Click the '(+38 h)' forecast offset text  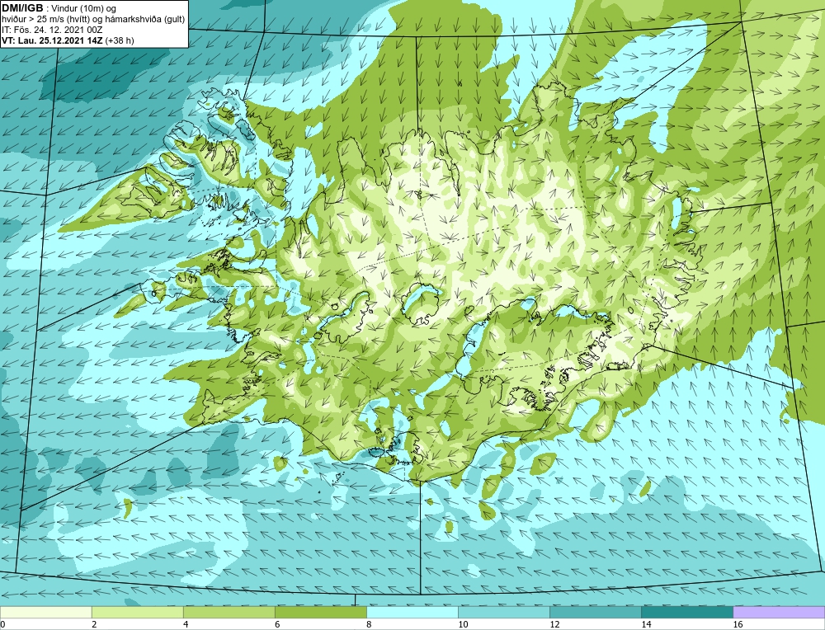tap(120, 40)
